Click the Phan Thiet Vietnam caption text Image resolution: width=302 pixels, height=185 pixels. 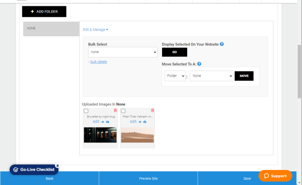click(x=137, y=117)
